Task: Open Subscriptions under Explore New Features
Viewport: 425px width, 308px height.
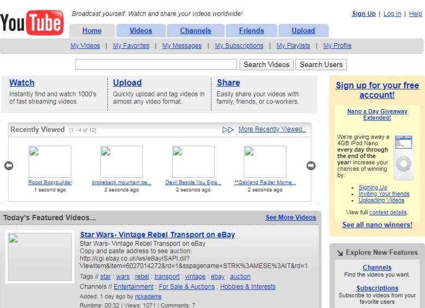Action: 377,288
